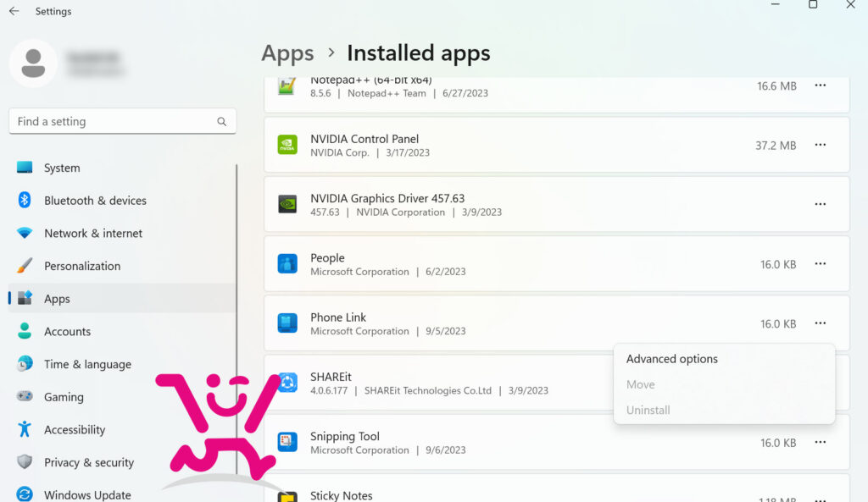Open more options for NVIDIA Graphics Driver

(x=820, y=205)
